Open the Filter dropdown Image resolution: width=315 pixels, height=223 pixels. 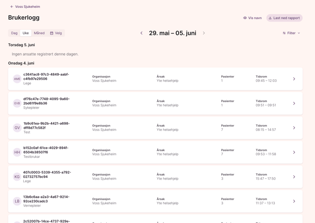[x=291, y=33]
